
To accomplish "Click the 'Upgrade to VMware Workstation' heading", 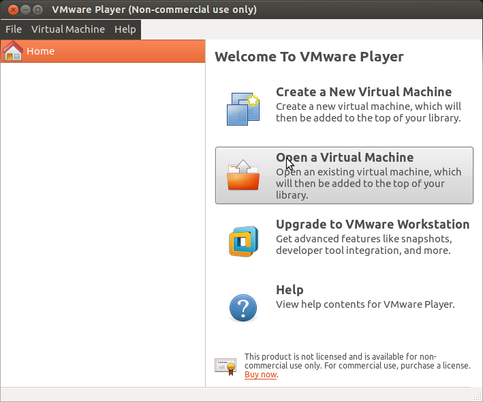I will coord(372,225).
